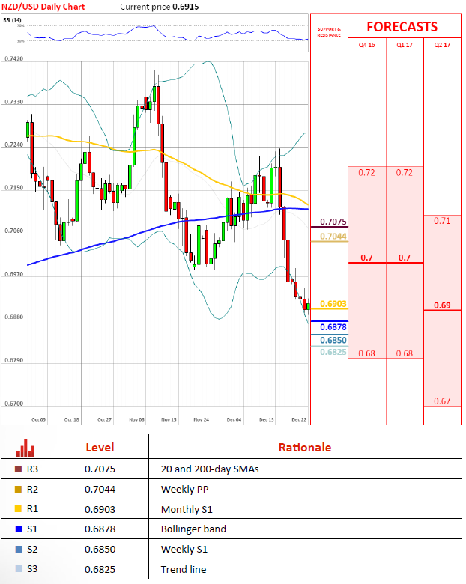
Task: Click the 0.7150 price axis label
Action: [13, 188]
